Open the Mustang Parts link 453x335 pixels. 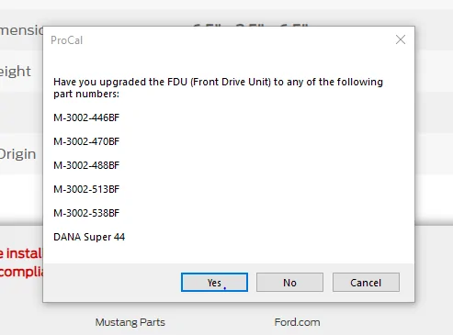(130, 322)
